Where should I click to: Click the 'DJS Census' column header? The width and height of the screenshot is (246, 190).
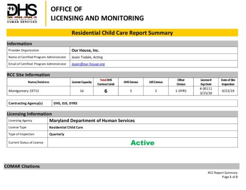pyautogui.click(x=156, y=82)
